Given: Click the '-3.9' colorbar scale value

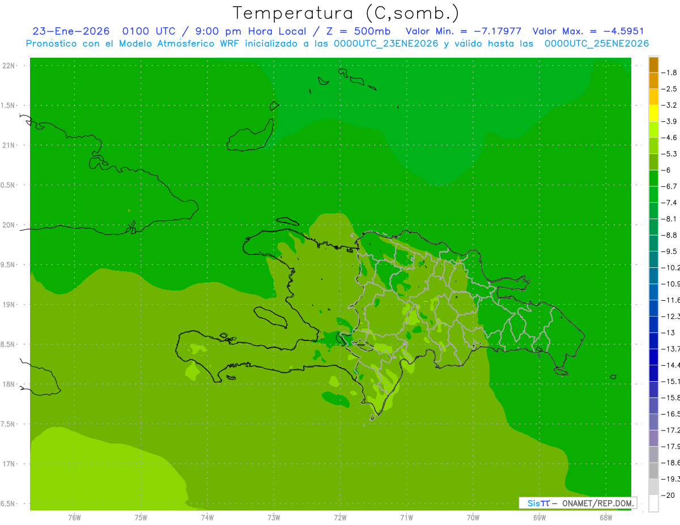Looking at the screenshot, I should (x=670, y=121).
